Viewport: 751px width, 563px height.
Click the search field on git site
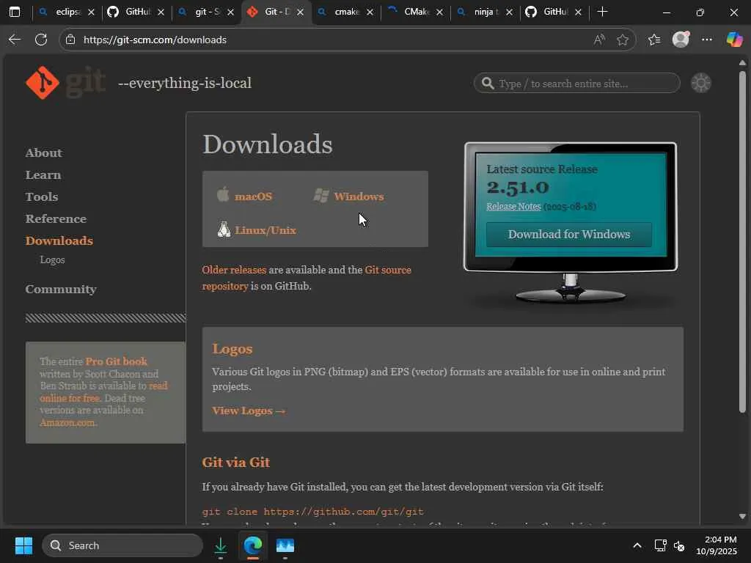(576, 84)
